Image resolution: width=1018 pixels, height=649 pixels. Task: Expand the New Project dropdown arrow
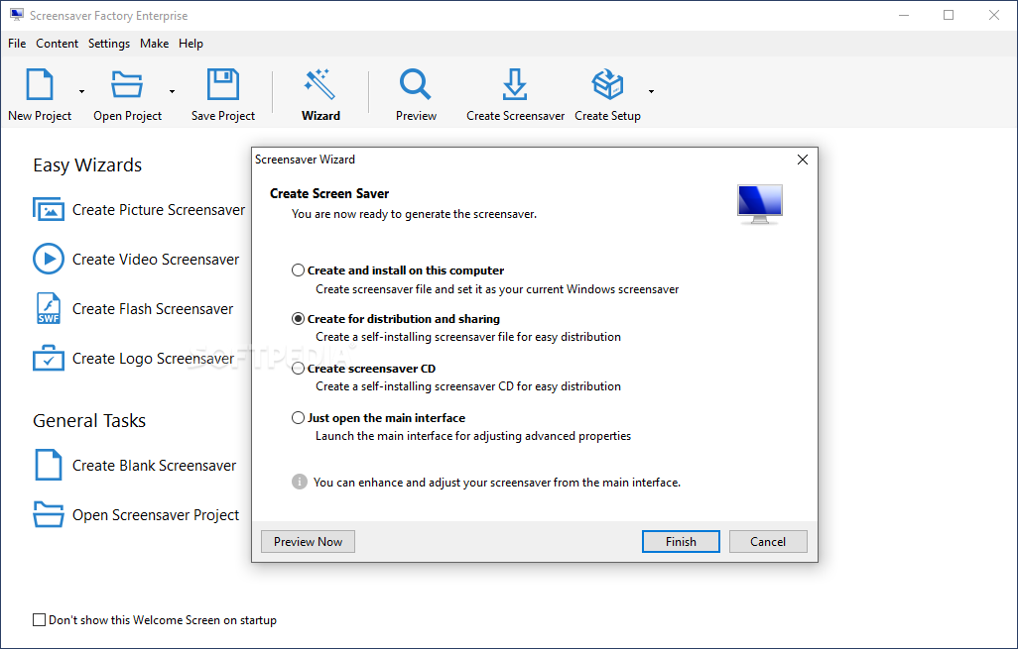81,91
